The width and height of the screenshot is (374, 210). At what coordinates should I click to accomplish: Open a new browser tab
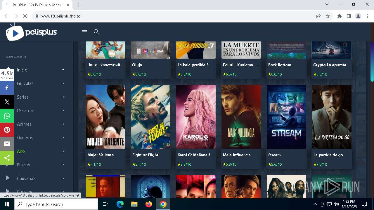pos(79,5)
